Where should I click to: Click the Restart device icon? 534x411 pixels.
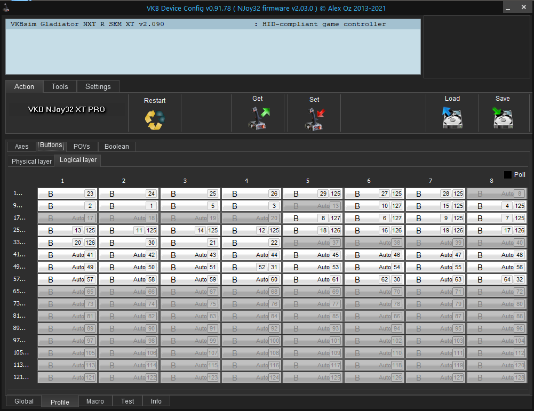155,119
